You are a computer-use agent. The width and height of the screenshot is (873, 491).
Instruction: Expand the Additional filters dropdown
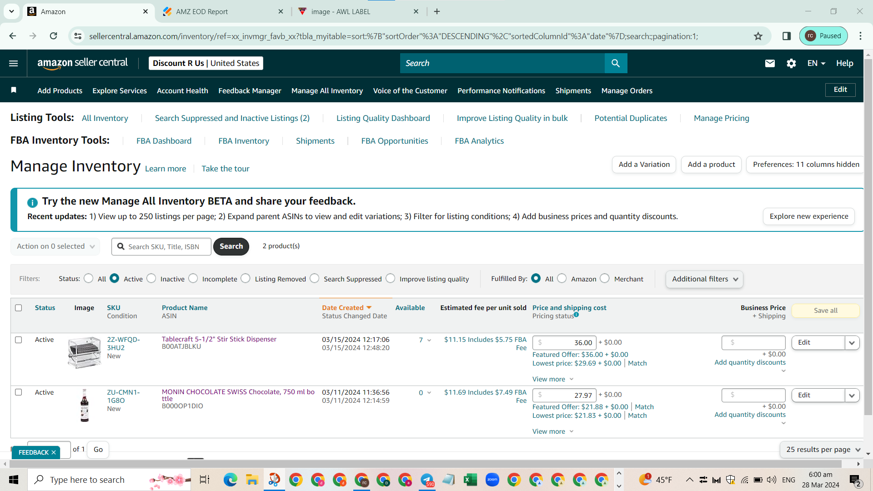(x=704, y=279)
